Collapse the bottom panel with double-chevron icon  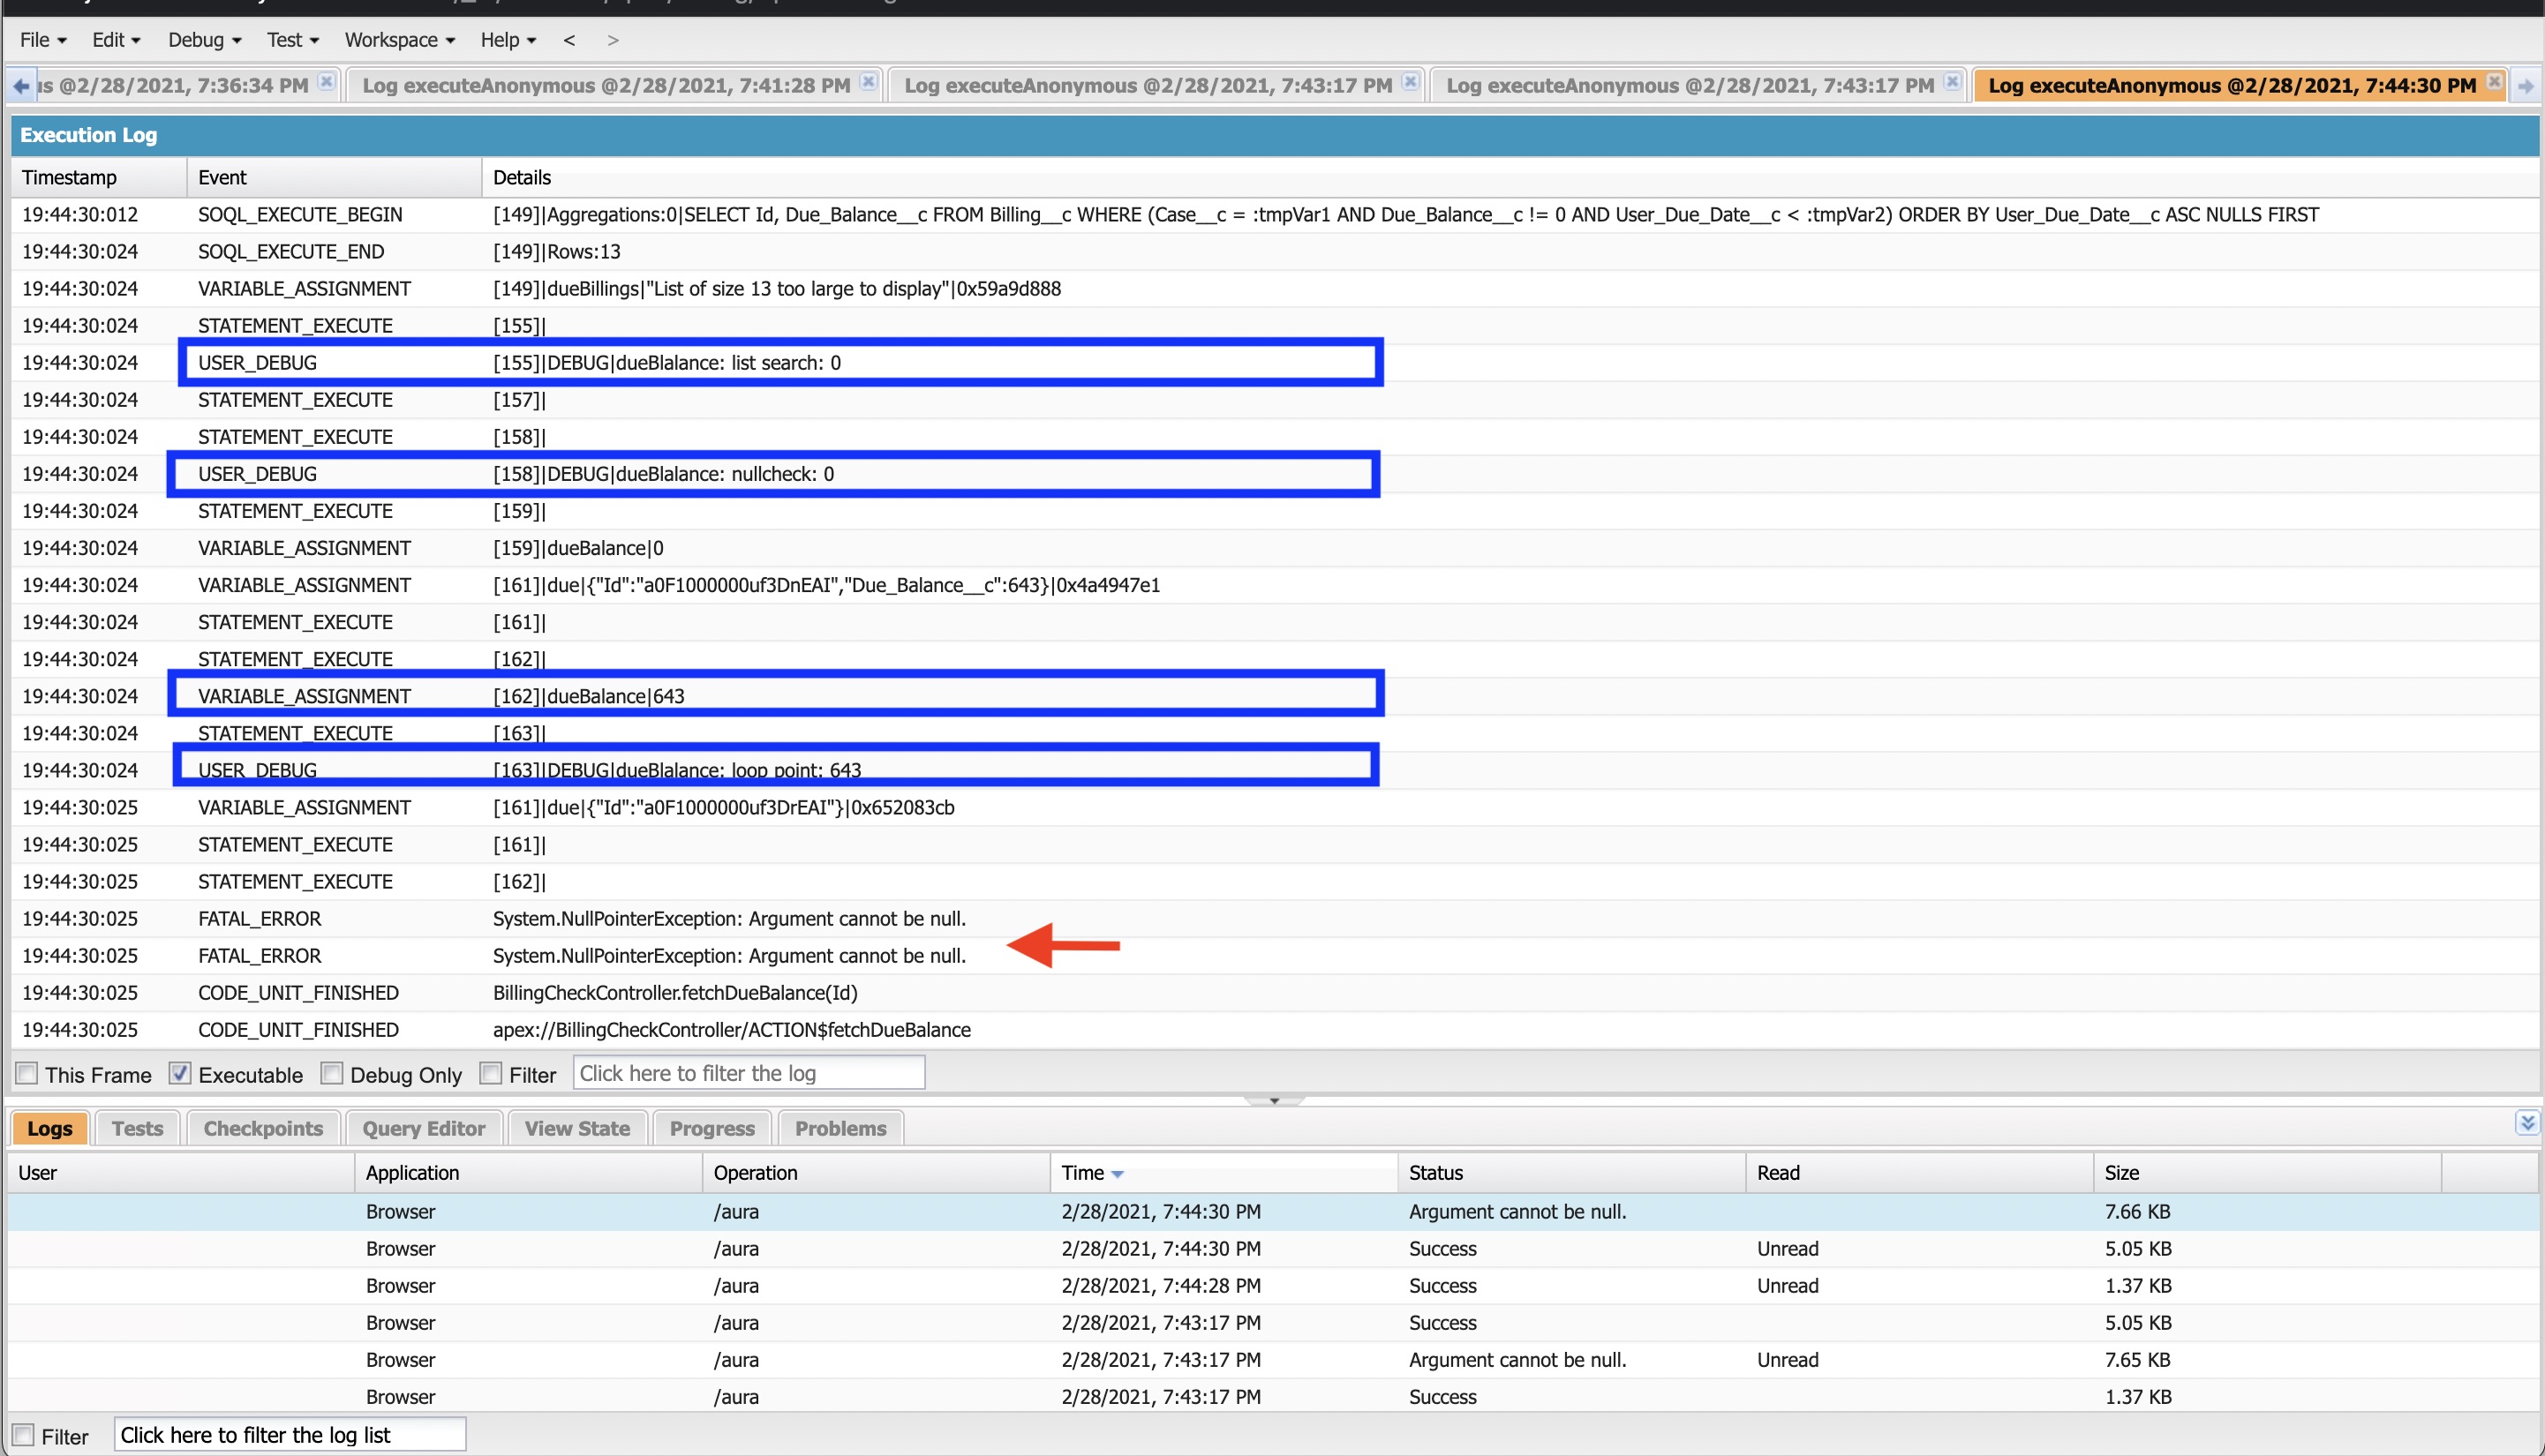[2527, 1123]
